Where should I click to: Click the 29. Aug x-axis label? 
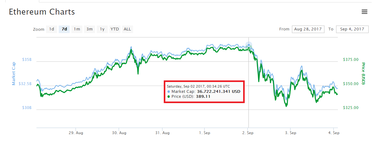(76, 133)
